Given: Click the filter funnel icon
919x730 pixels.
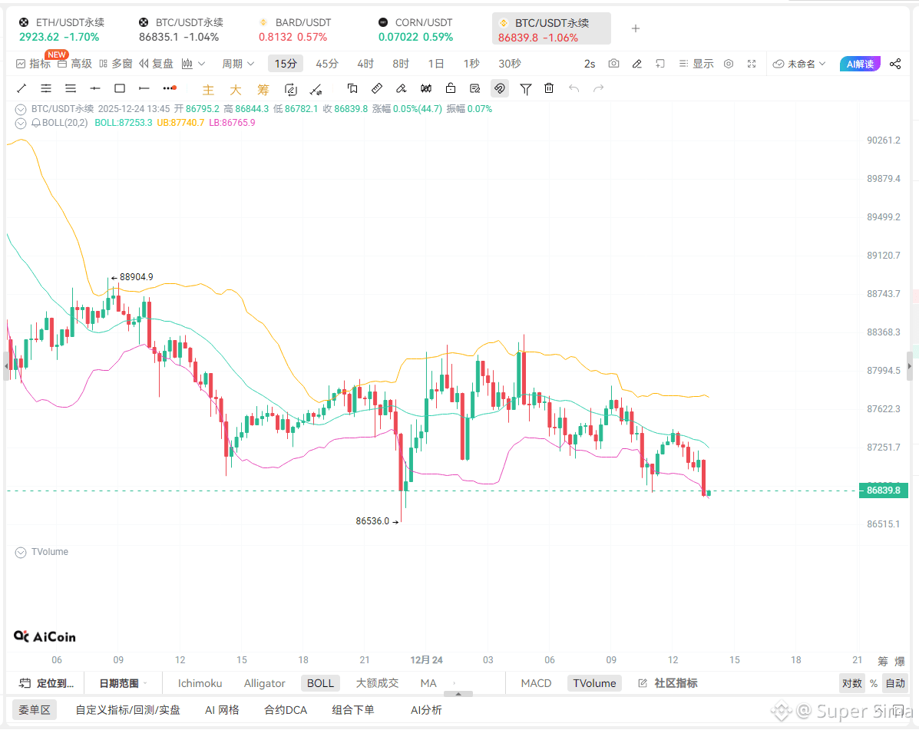Looking at the screenshot, I should click(x=526, y=89).
